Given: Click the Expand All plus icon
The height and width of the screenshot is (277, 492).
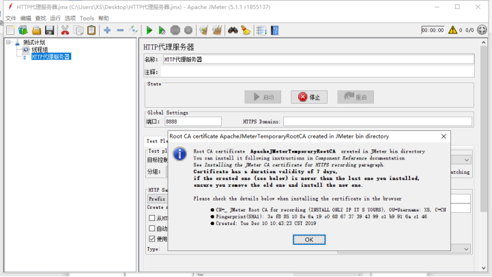Looking at the screenshot, I should point(107,30).
